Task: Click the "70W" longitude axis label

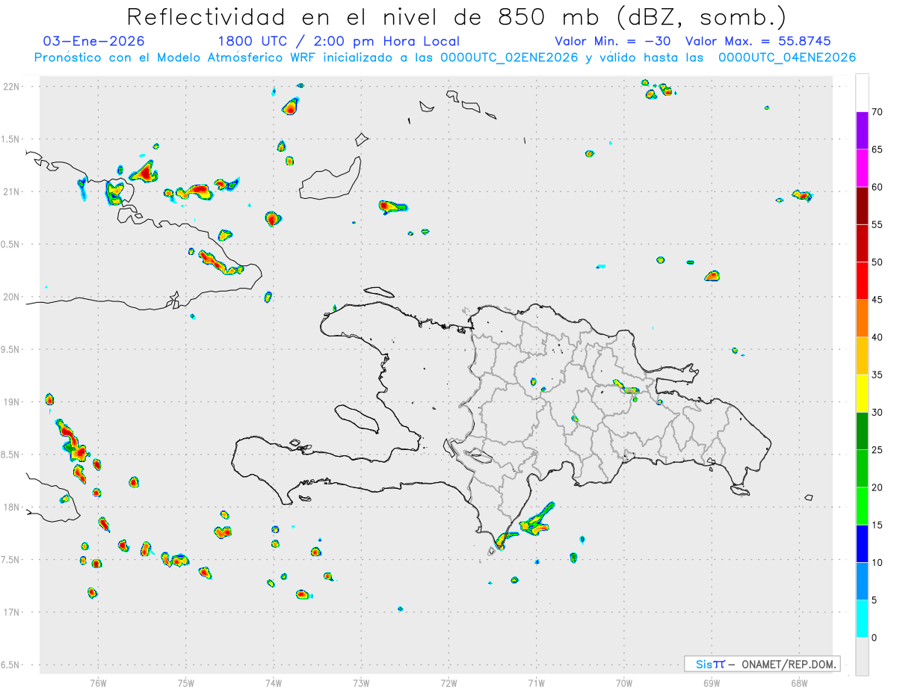Action: pos(624,683)
